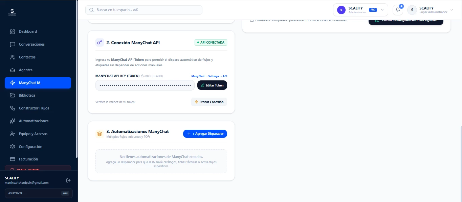Click the logout icon beside account email
This screenshot has width=462, height=202.
tap(68, 180)
